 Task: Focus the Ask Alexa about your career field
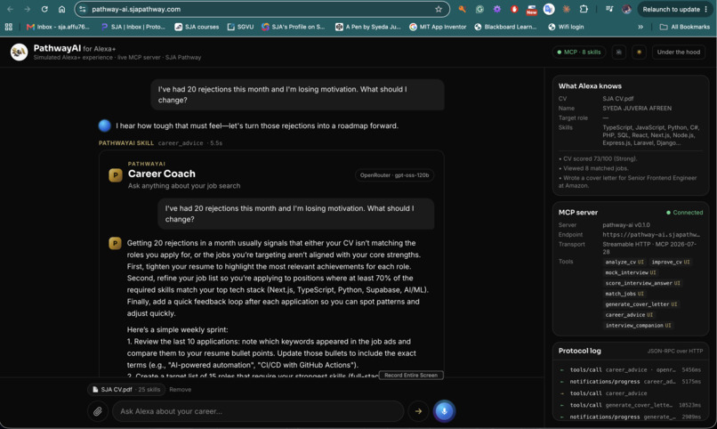click(258, 411)
